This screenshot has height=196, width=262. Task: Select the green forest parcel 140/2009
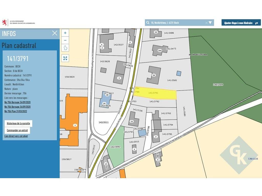tap(225, 77)
